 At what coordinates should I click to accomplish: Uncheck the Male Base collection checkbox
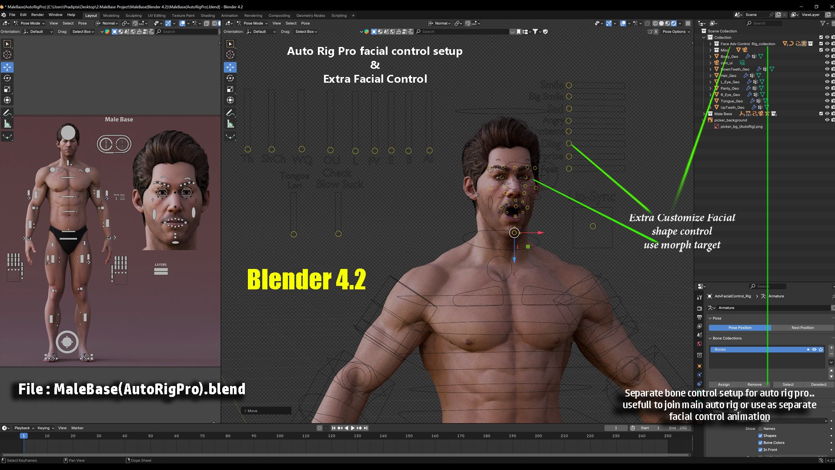click(821, 114)
